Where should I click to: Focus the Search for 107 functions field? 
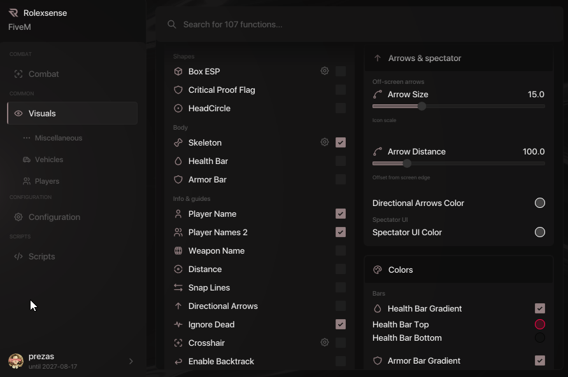tap(359, 24)
